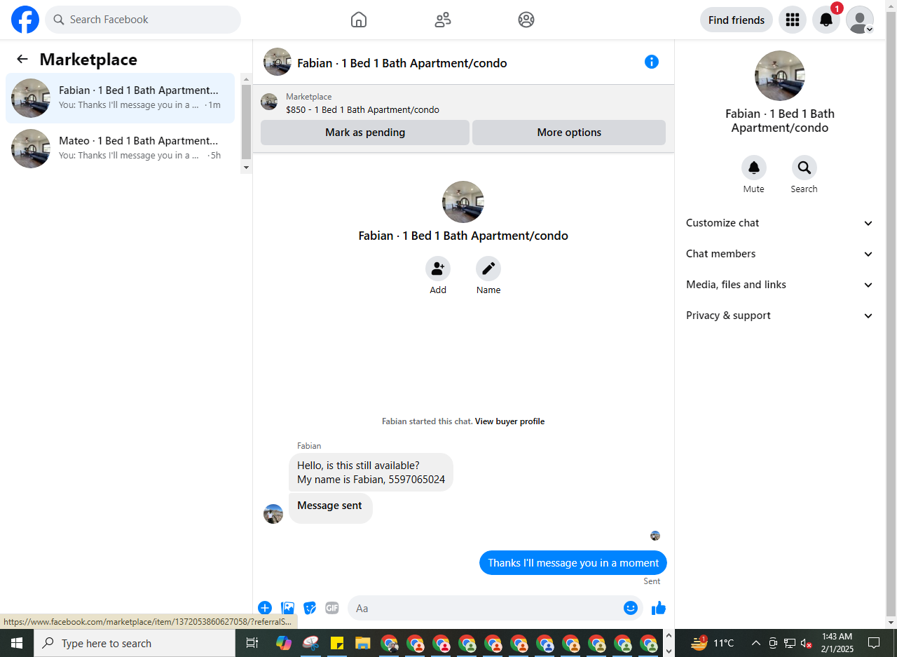Click the Add people icon
The width and height of the screenshot is (897, 657).
click(x=438, y=269)
